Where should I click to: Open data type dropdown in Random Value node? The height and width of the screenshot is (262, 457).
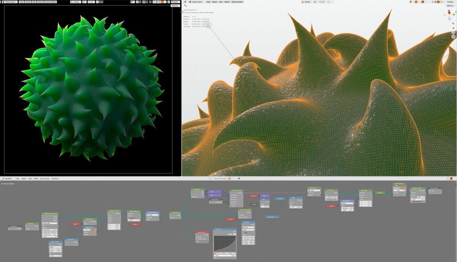[56, 247]
